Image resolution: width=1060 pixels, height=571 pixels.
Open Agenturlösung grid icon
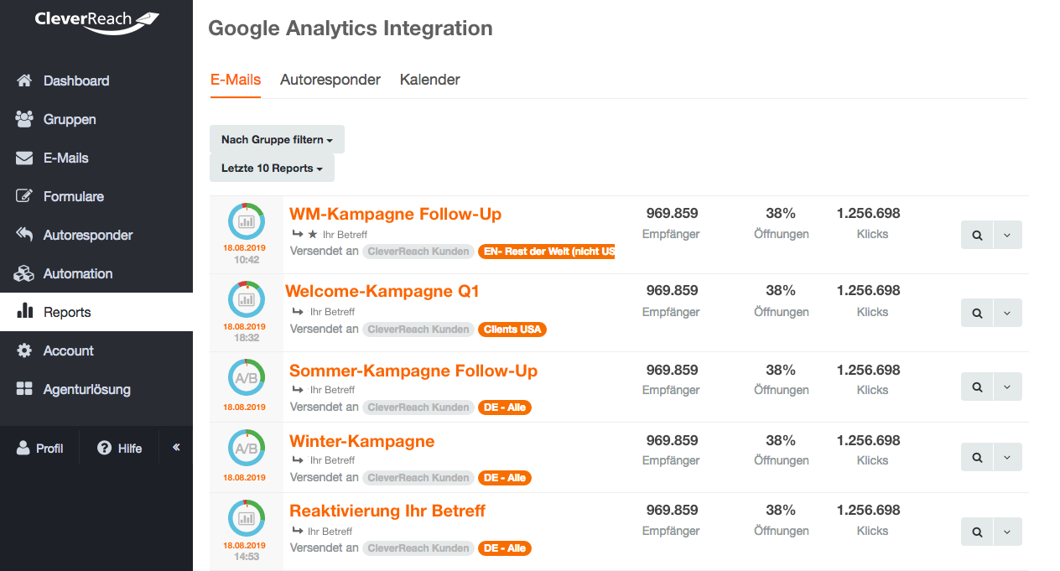pyautogui.click(x=24, y=389)
